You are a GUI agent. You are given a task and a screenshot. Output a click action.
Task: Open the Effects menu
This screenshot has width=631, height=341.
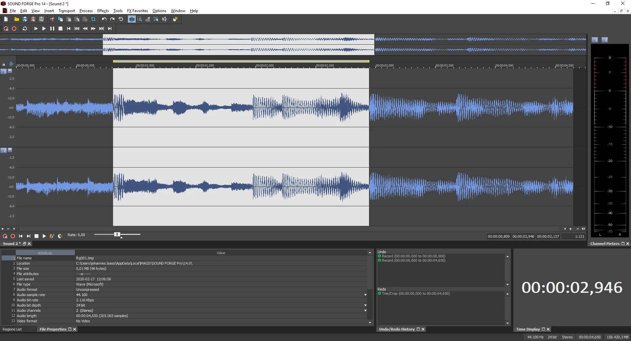click(103, 11)
